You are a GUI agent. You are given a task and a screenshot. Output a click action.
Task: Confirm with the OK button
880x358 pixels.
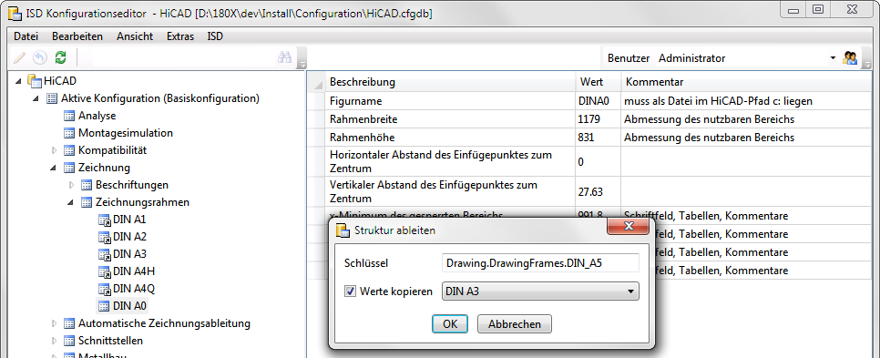tap(450, 323)
